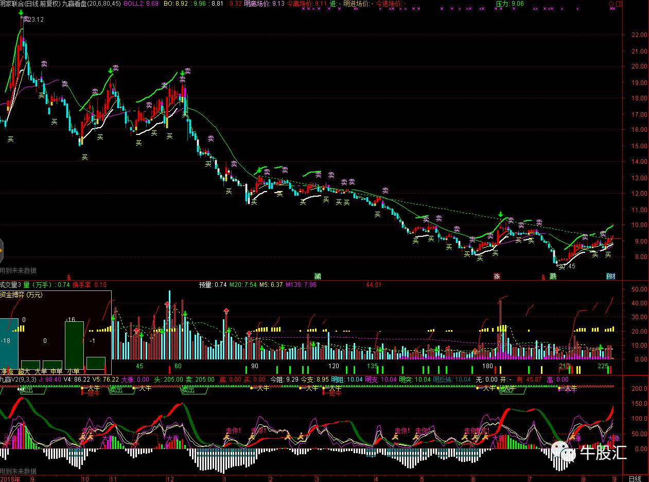The image size is (649, 482).
Task: Expand the side panel using the orange arrow handle
Action: point(2,252)
